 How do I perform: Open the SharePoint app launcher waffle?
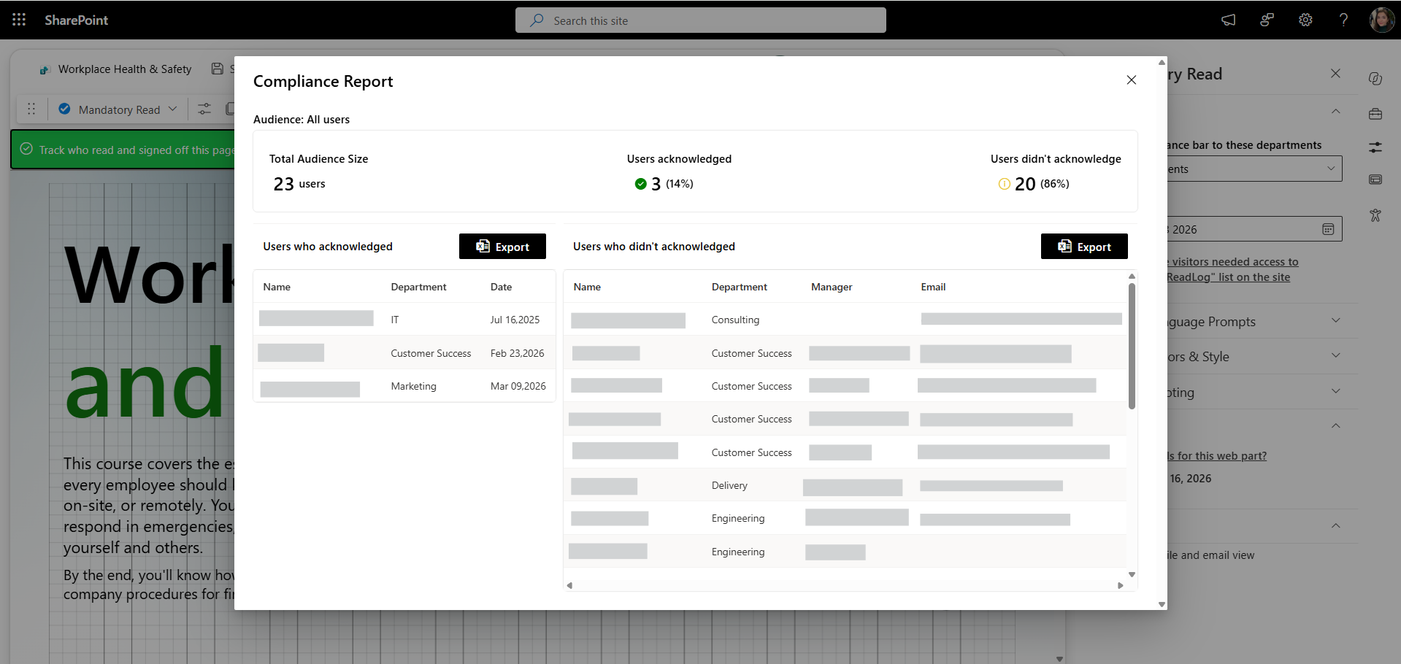(x=19, y=20)
